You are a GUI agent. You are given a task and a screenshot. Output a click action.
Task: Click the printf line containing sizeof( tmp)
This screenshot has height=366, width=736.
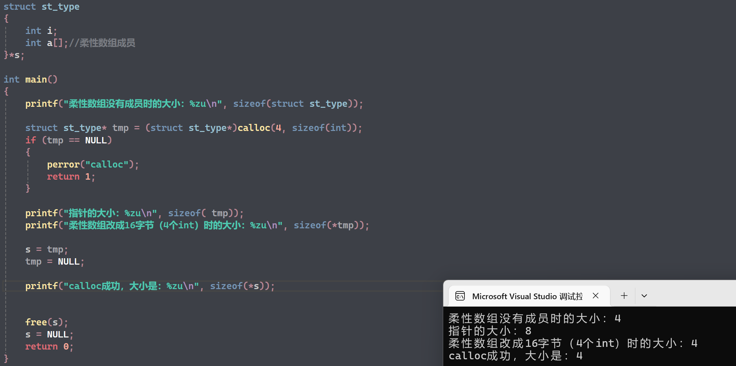(134, 213)
